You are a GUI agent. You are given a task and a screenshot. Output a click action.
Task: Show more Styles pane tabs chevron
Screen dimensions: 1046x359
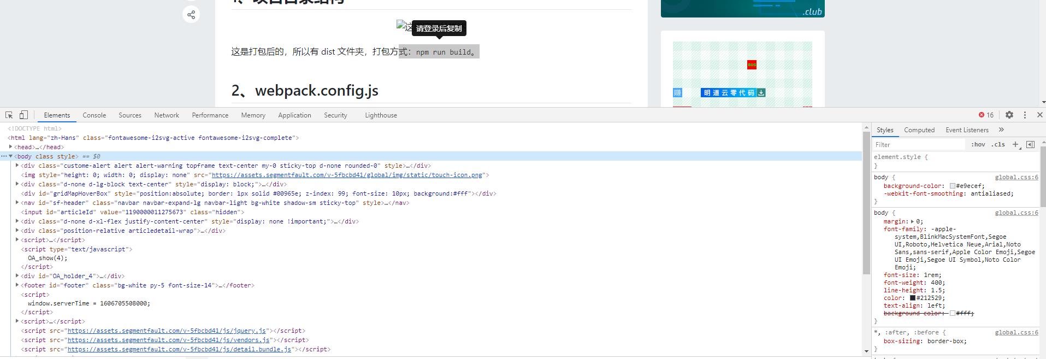pos(1001,130)
